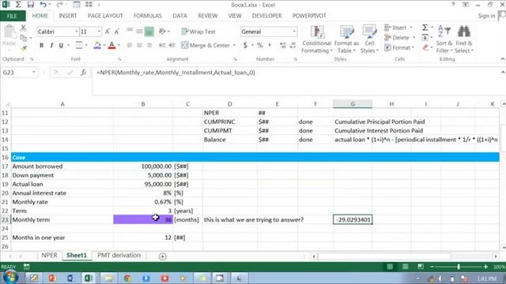Viewport: 506px width, 284px height.
Task: Click the orientation text angle icon
Action: pyautogui.click(x=162, y=32)
